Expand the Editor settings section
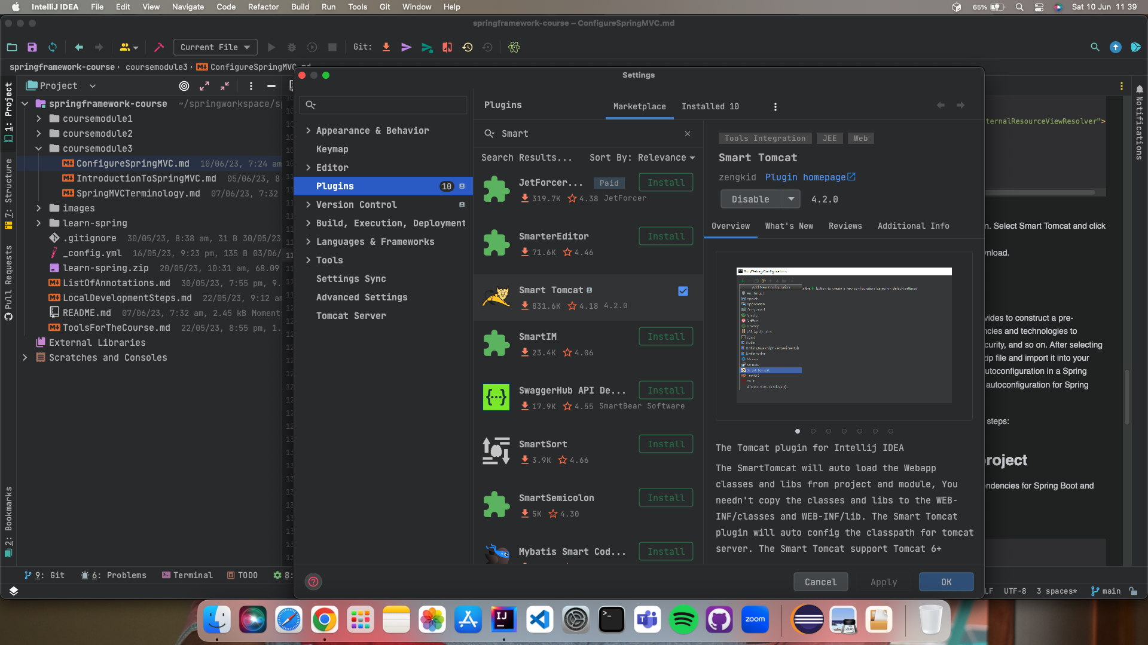The height and width of the screenshot is (645, 1148). click(309, 168)
